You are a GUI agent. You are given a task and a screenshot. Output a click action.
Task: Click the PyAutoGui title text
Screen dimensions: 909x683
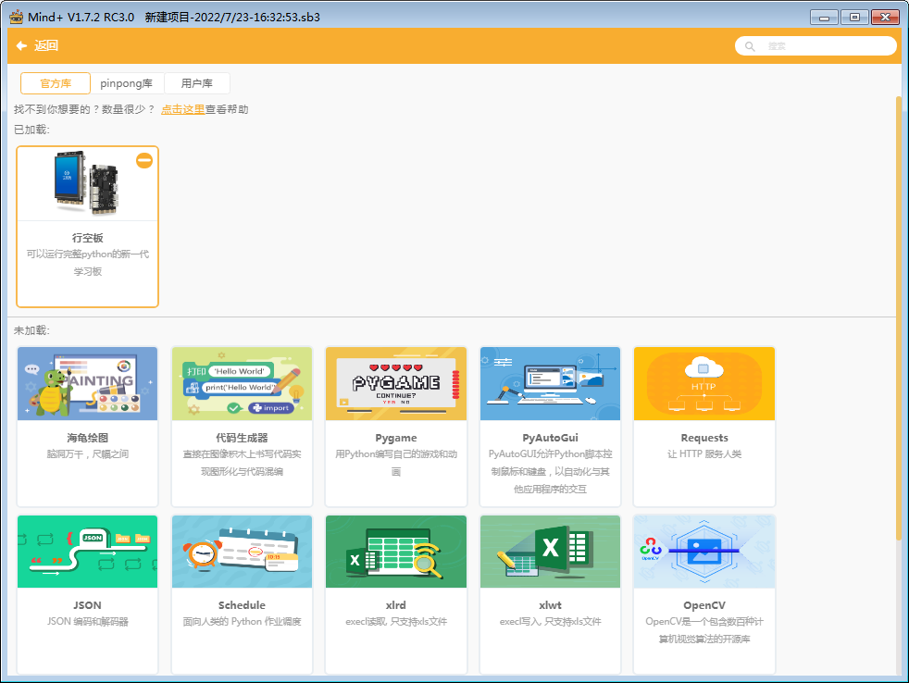[550, 438]
